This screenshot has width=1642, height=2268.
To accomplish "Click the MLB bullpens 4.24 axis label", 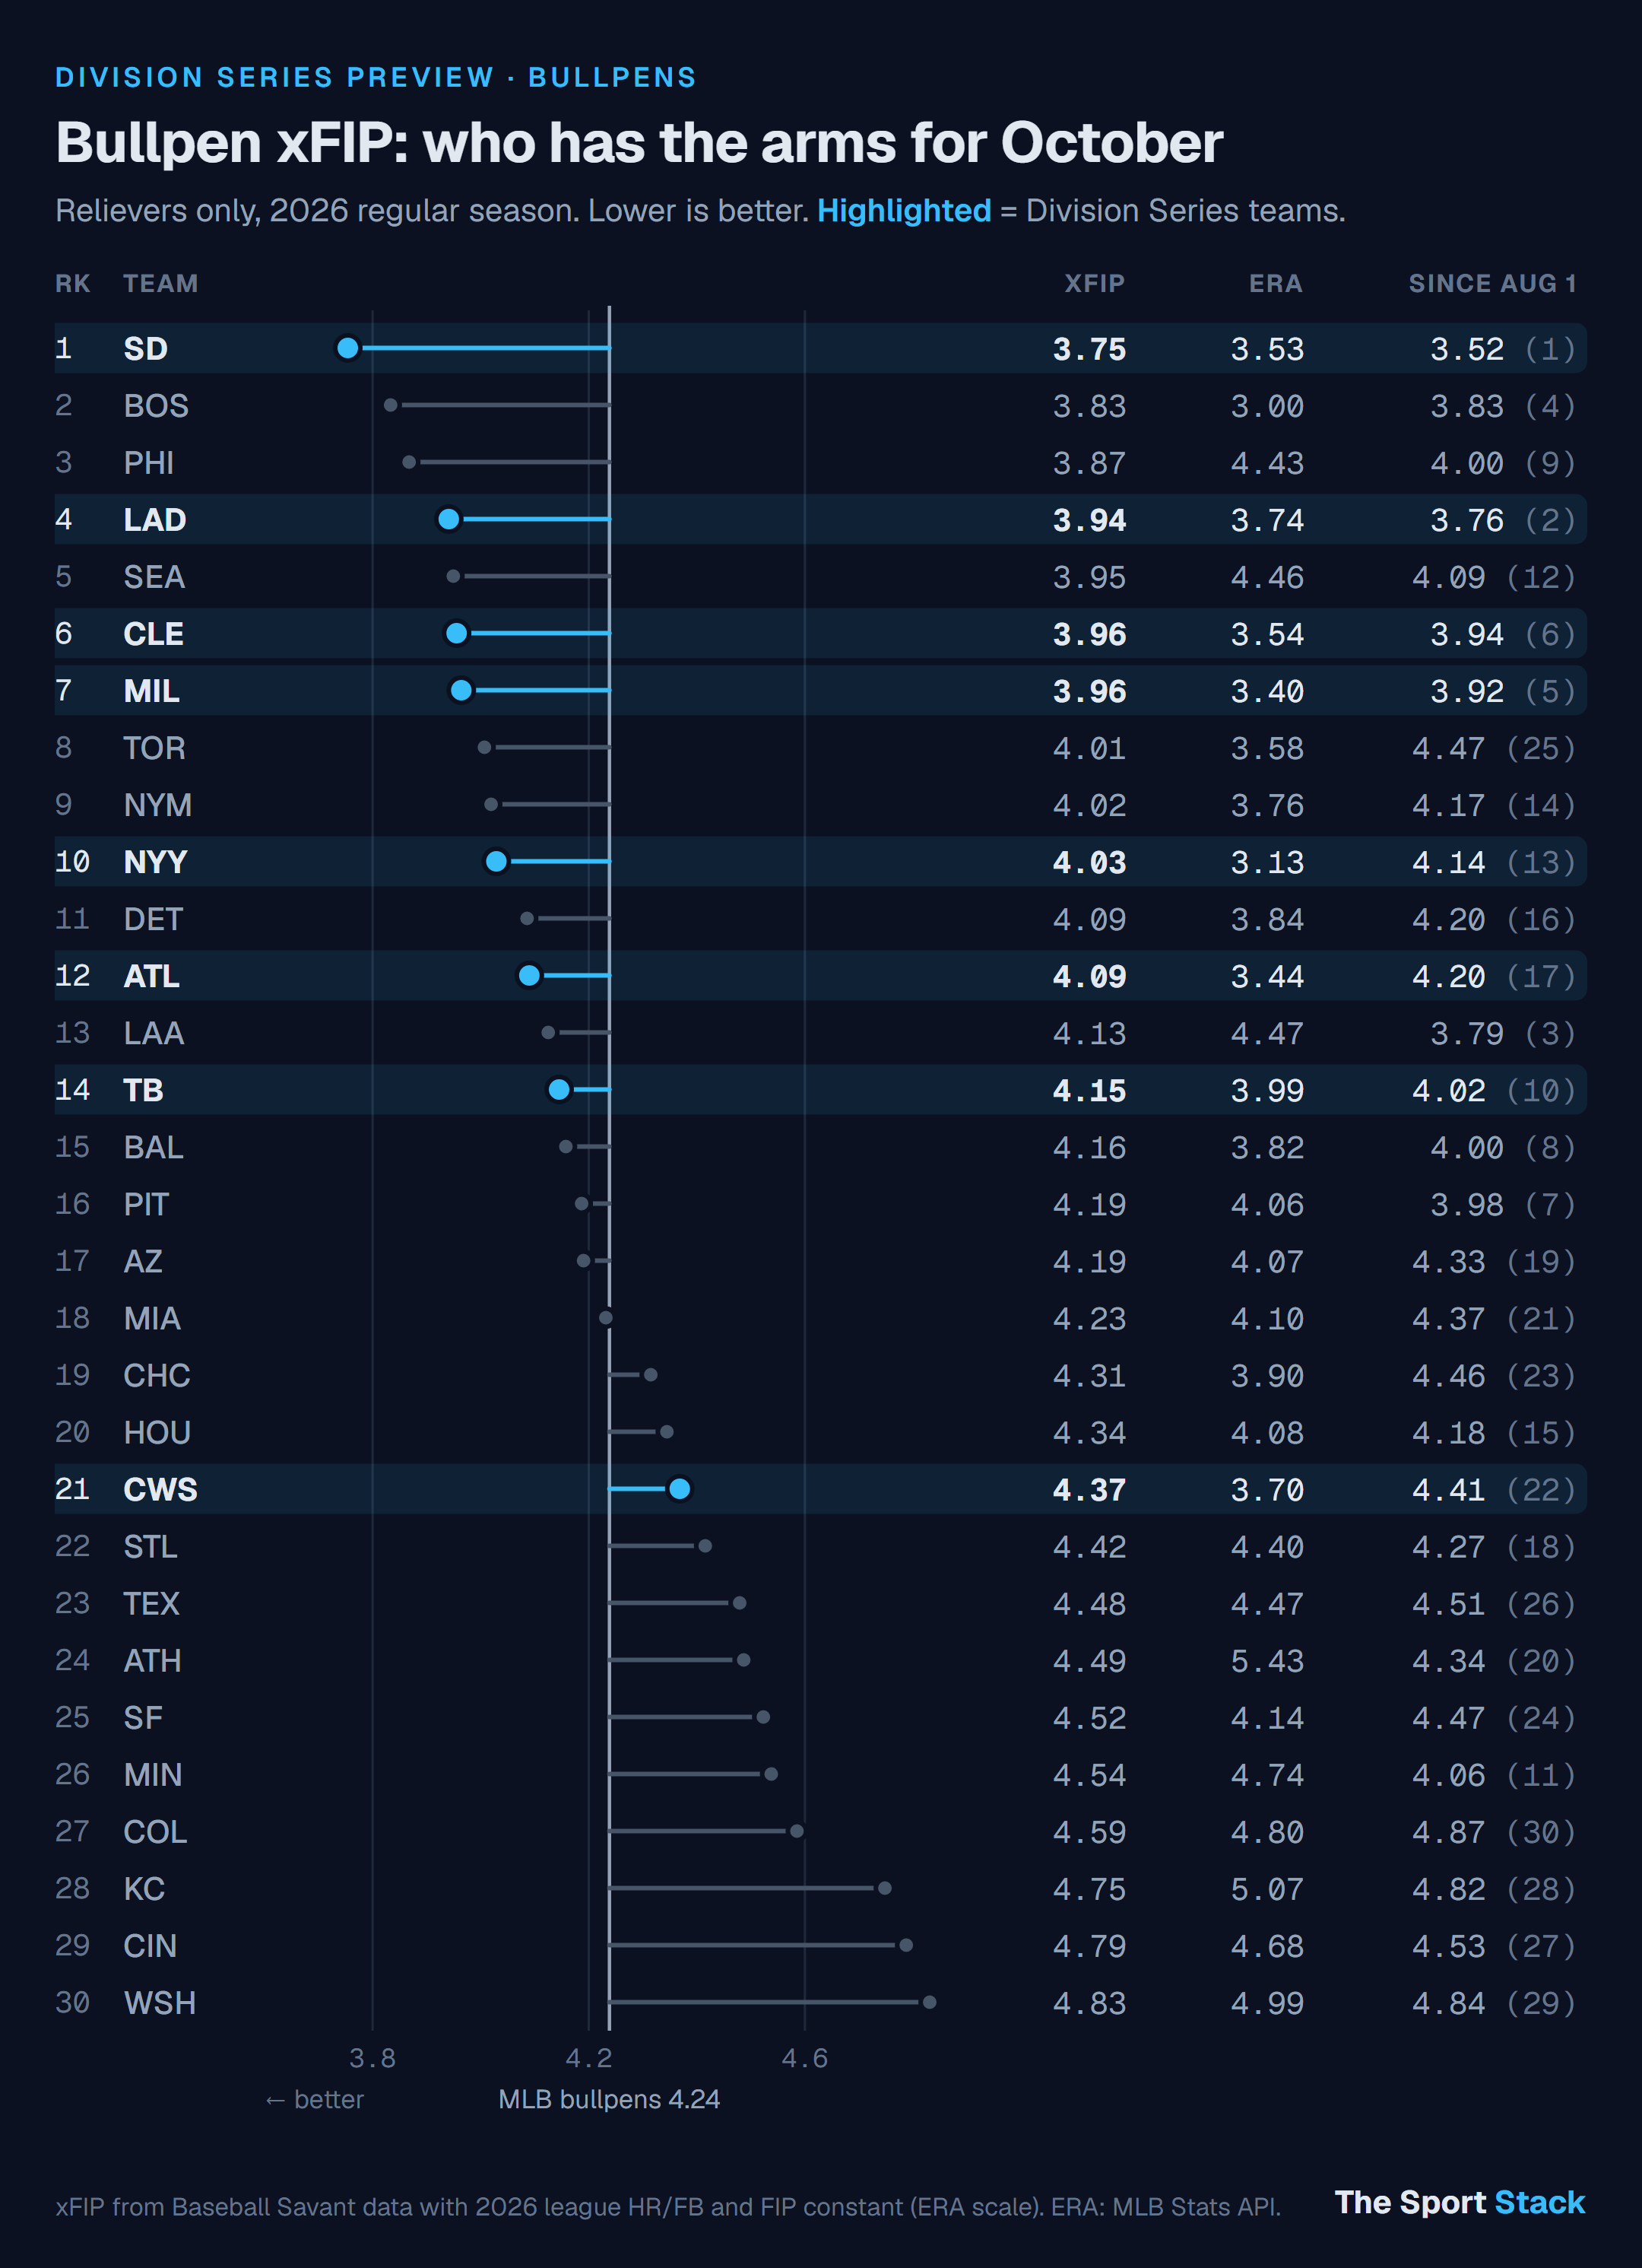I will (609, 2099).
